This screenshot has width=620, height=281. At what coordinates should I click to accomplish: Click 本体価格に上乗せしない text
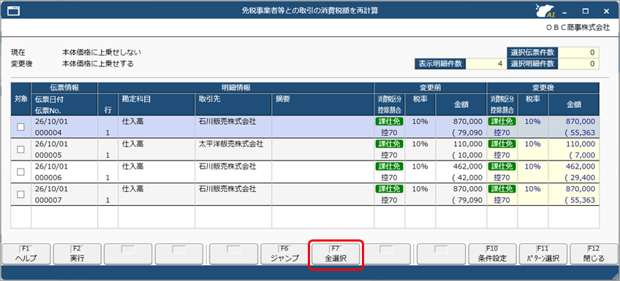[x=101, y=52]
